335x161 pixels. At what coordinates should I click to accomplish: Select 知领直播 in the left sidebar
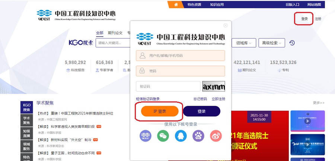tap(27, 133)
